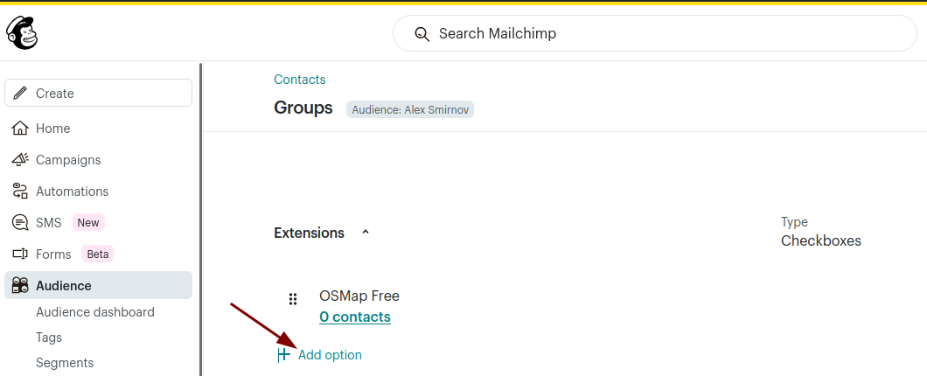
Task: Open SMS in sidebar
Action: click(x=48, y=223)
